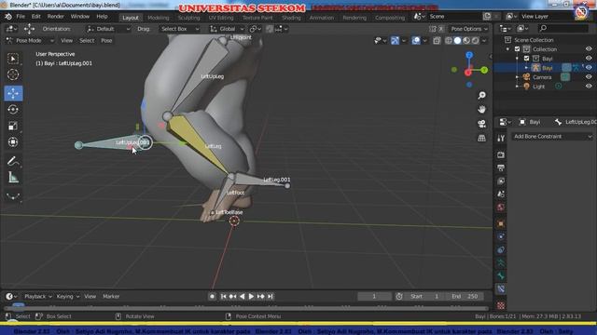Toggle the Bayi collection checkbox
This screenshot has width=597, height=335.
point(526,59)
